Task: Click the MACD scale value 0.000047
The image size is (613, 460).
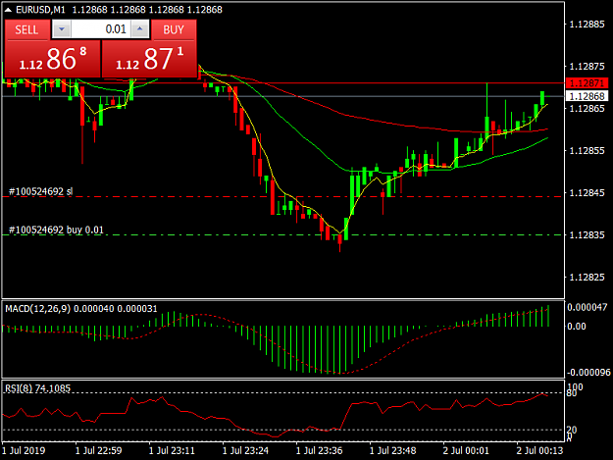Action: click(x=587, y=307)
